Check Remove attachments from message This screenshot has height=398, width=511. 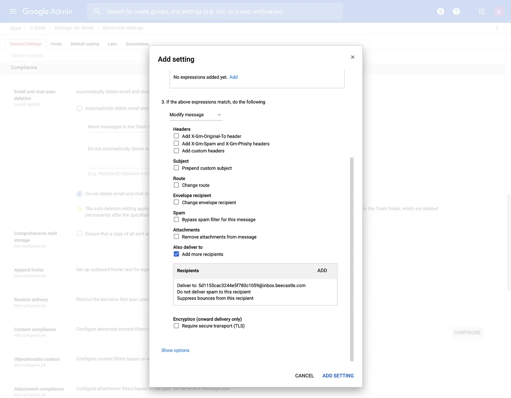(x=176, y=237)
